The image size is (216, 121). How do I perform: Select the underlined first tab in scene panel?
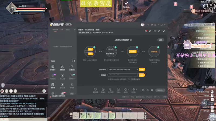point(55,30)
